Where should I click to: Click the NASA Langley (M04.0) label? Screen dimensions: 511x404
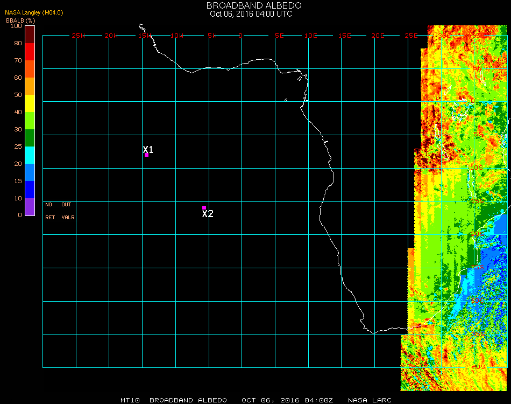[34, 12]
